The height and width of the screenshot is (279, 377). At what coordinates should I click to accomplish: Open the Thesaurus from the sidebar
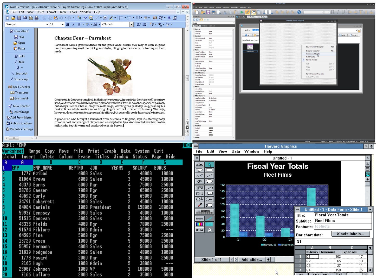click(x=19, y=92)
